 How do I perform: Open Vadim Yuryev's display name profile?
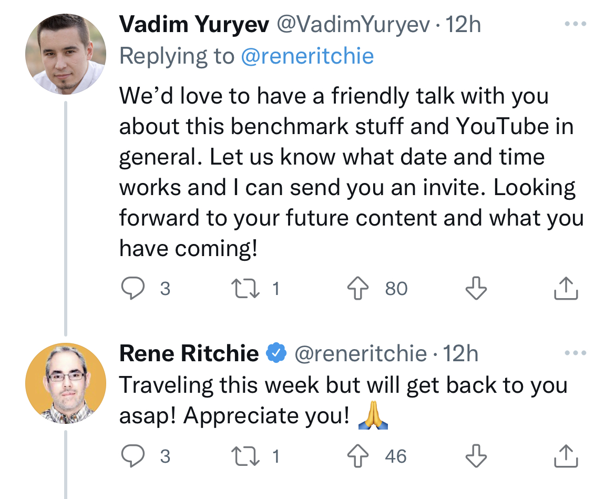[194, 24]
